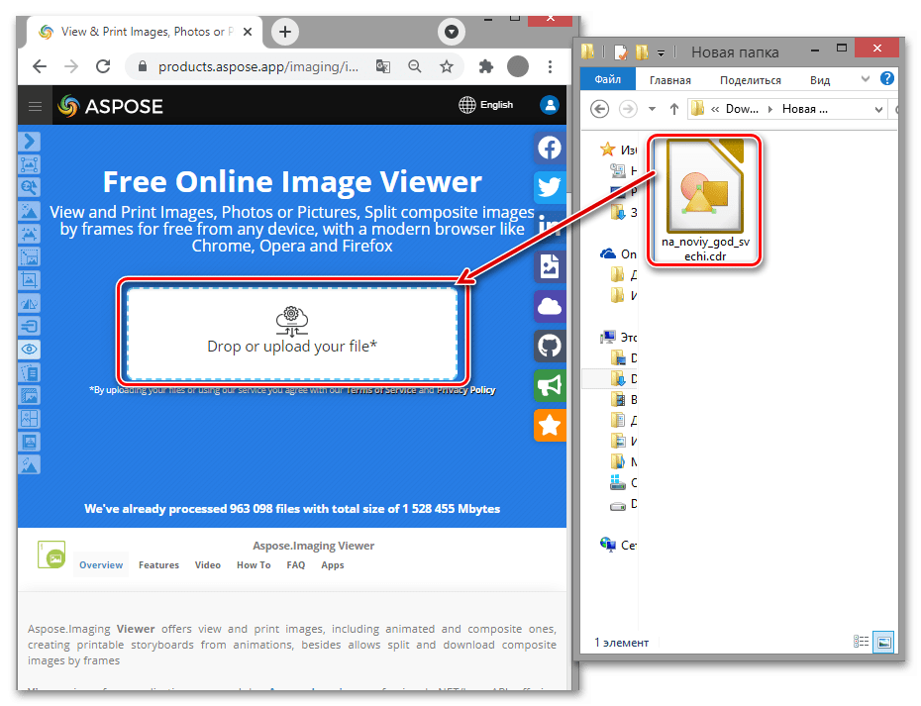Click the Chrome profile avatar
Image resolution: width=921 pixels, height=706 pixels.
point(518,66)
